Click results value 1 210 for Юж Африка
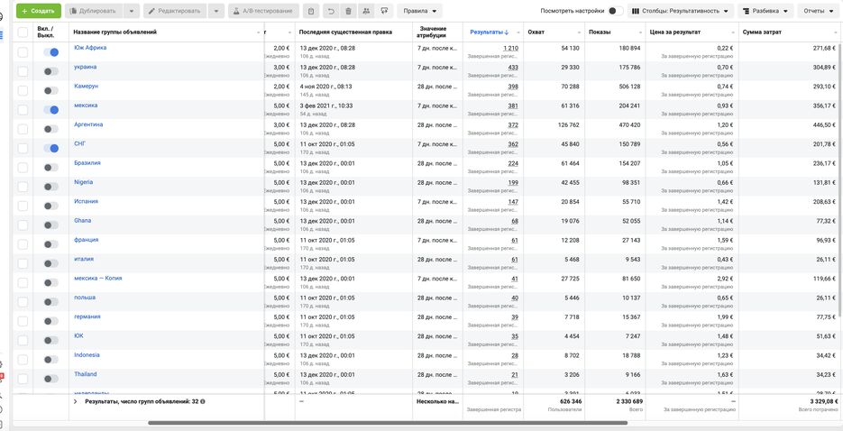This screenshot has width=843, height=431. coord(510,49)
